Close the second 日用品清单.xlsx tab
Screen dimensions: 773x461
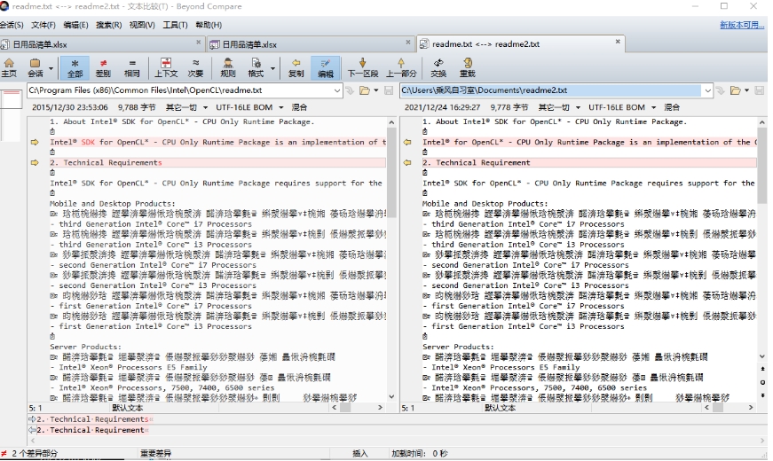pos(408,43)
